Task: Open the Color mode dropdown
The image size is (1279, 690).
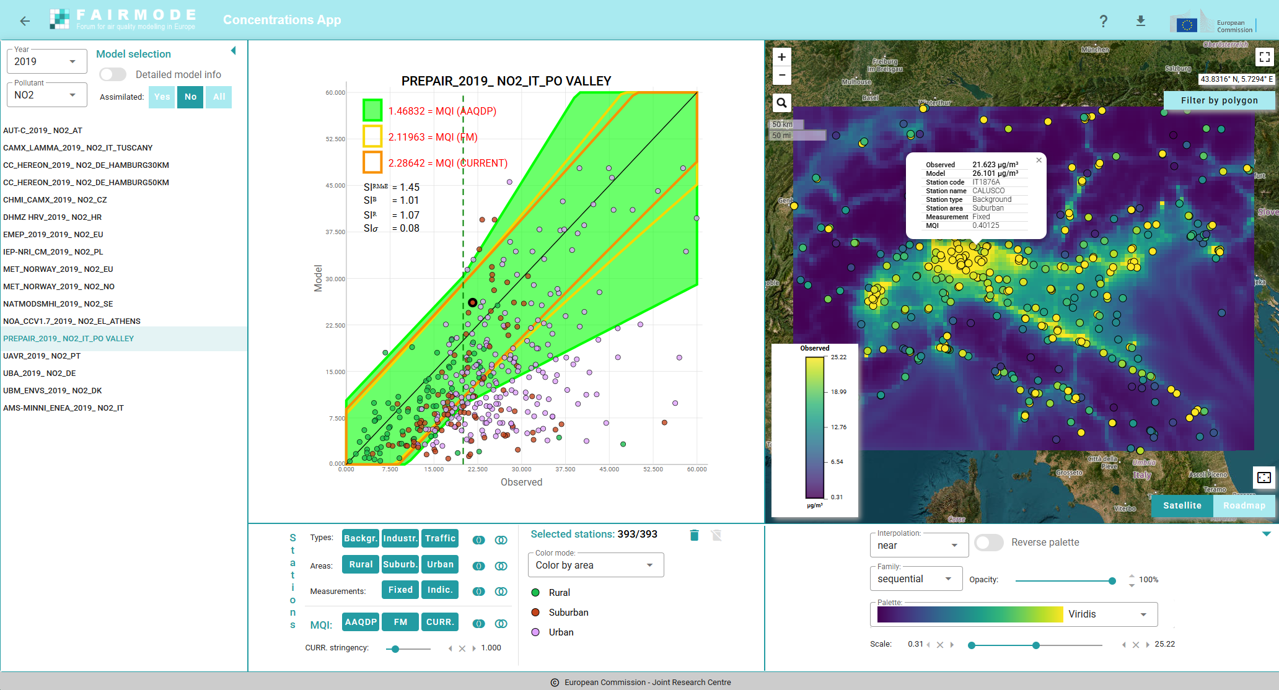Action: coord(596,565)
